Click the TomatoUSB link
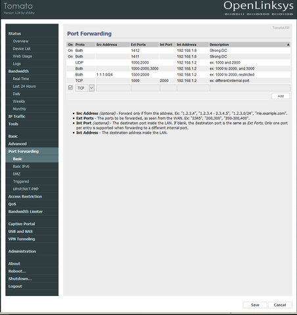The height and width of the screenshot is (315, 297). pos(281,28)
